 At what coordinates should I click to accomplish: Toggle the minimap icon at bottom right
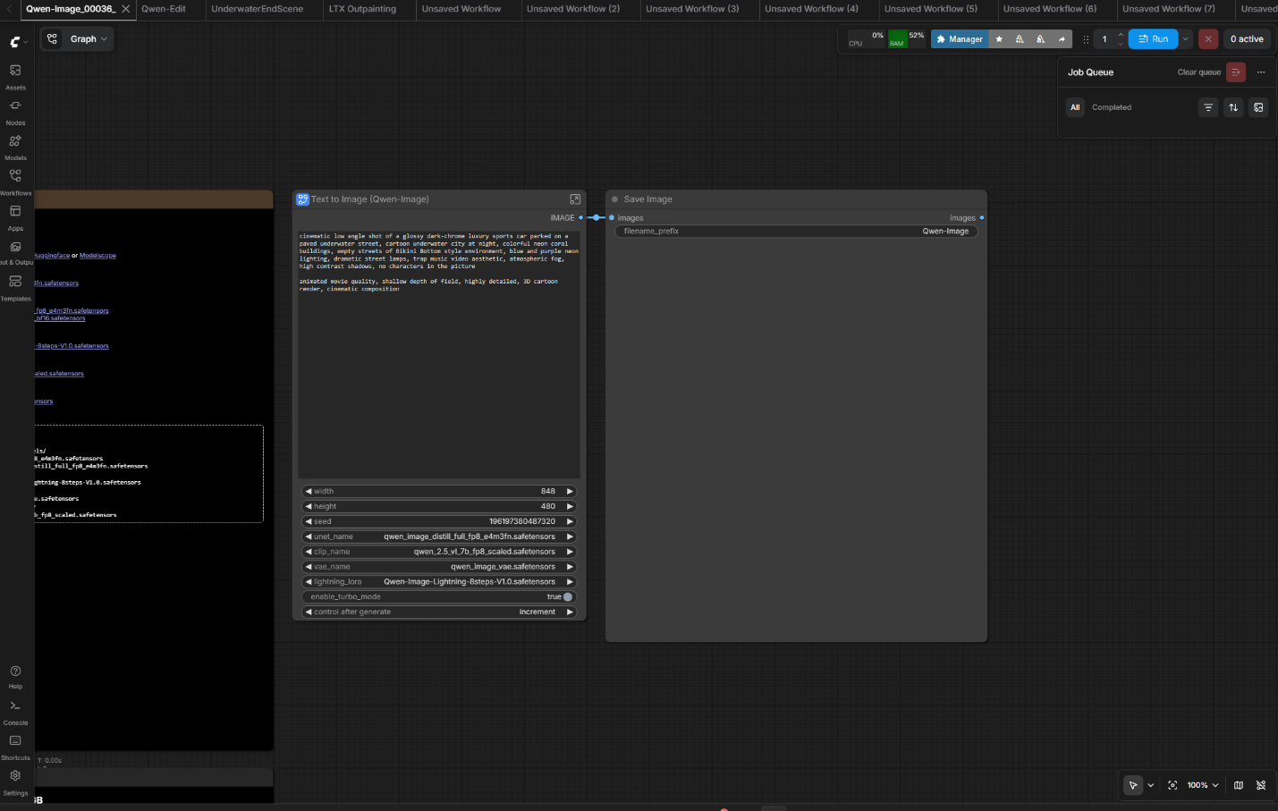1239,785
